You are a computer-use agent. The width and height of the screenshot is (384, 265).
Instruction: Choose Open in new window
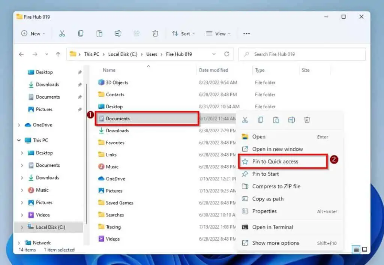coord(290,149)
